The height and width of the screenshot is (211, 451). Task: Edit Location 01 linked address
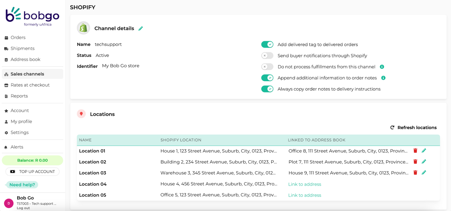click(x=424, y=151)
